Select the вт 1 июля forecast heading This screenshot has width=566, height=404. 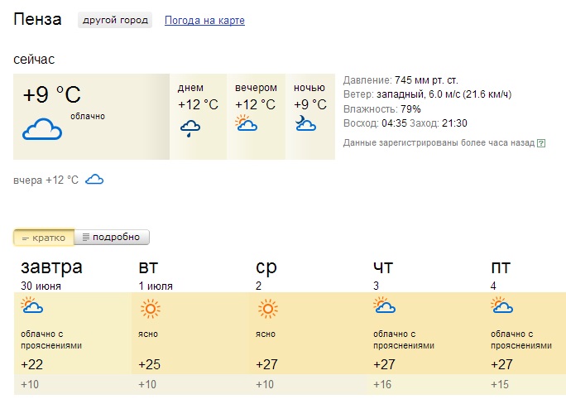coord(156,275)
